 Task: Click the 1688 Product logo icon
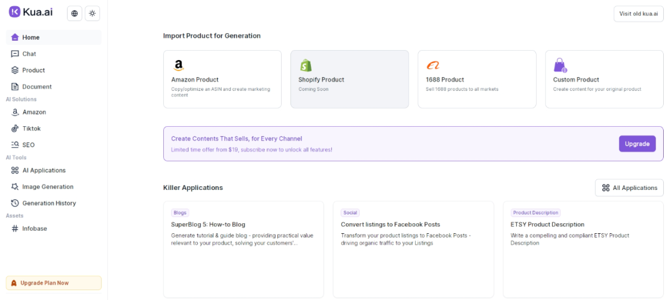click(432, 66)
